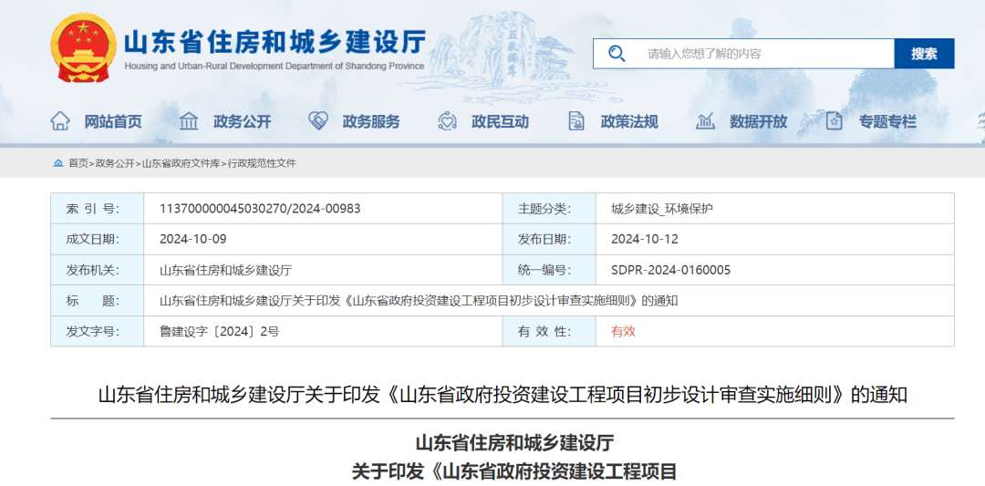The width and height of the screenshot is (985, 486).
Task: Click the 首页 breadcrumb link
Action: [78, 163]
